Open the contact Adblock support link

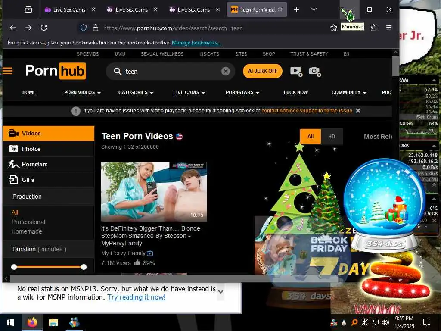(307, 111)
